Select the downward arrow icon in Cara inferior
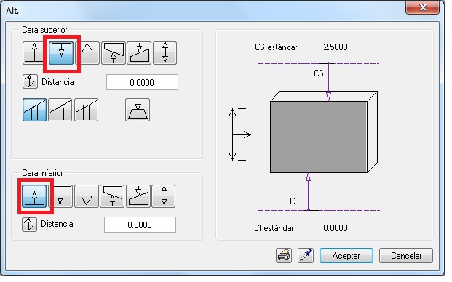This screenshot has height=282, width=452. [x=60, y=196]
